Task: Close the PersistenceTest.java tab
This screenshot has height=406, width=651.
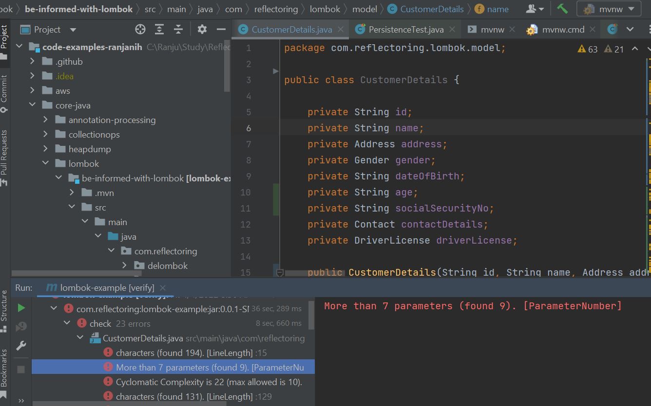Action: pyautogui.click(x=452, y=30)
